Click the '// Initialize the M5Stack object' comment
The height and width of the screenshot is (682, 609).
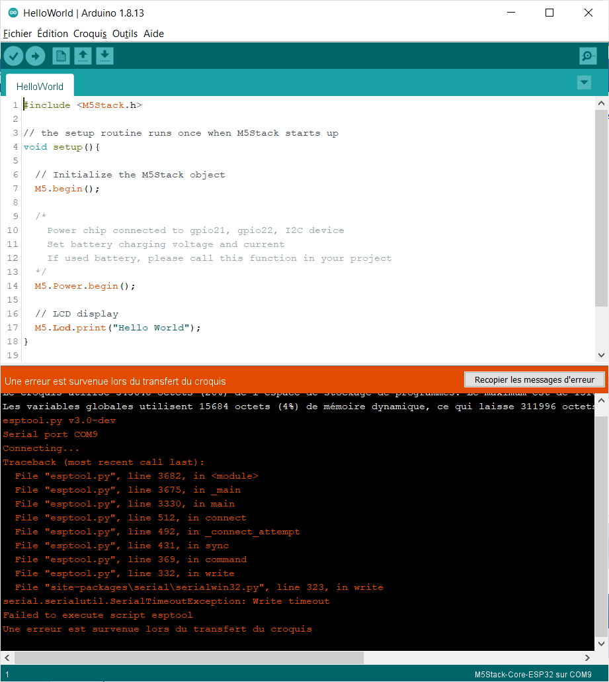[130, 175]
